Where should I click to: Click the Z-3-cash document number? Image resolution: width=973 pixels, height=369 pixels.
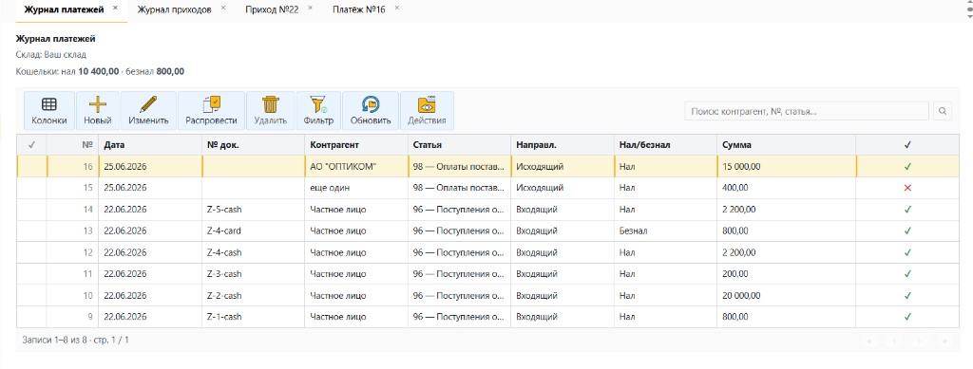[x=224, y=273]
